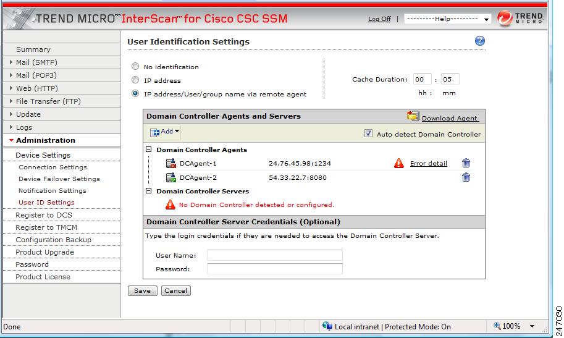Click the Log Off link

(379, 19)
